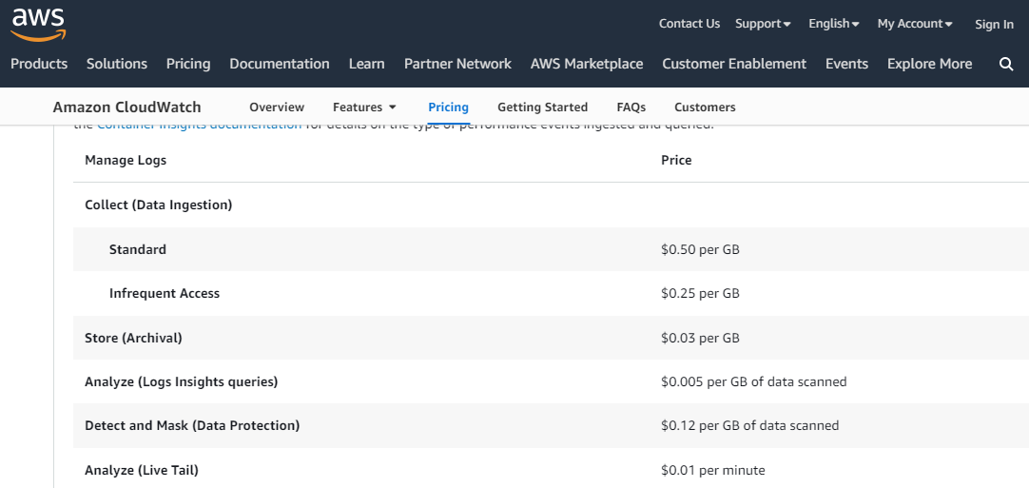Screen dimensions: 1029x488
Task: Open the Partner Network menu
Action: pyautogui.click(x=457, y=64)
